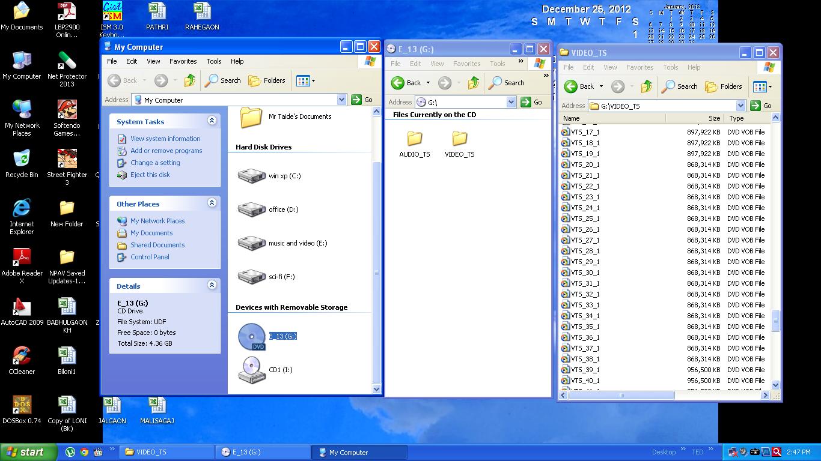Click Search in the VIDEO_TS window toolbar
The width and height of the screenshot is (821, 461).
[680, 86]
